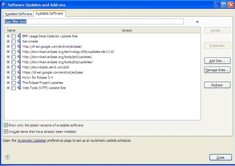This screenshot has width=235, height=166.
Task: Click the site icon for dltk/updates-dev/1.0/ entry
Action: point(19,52)
